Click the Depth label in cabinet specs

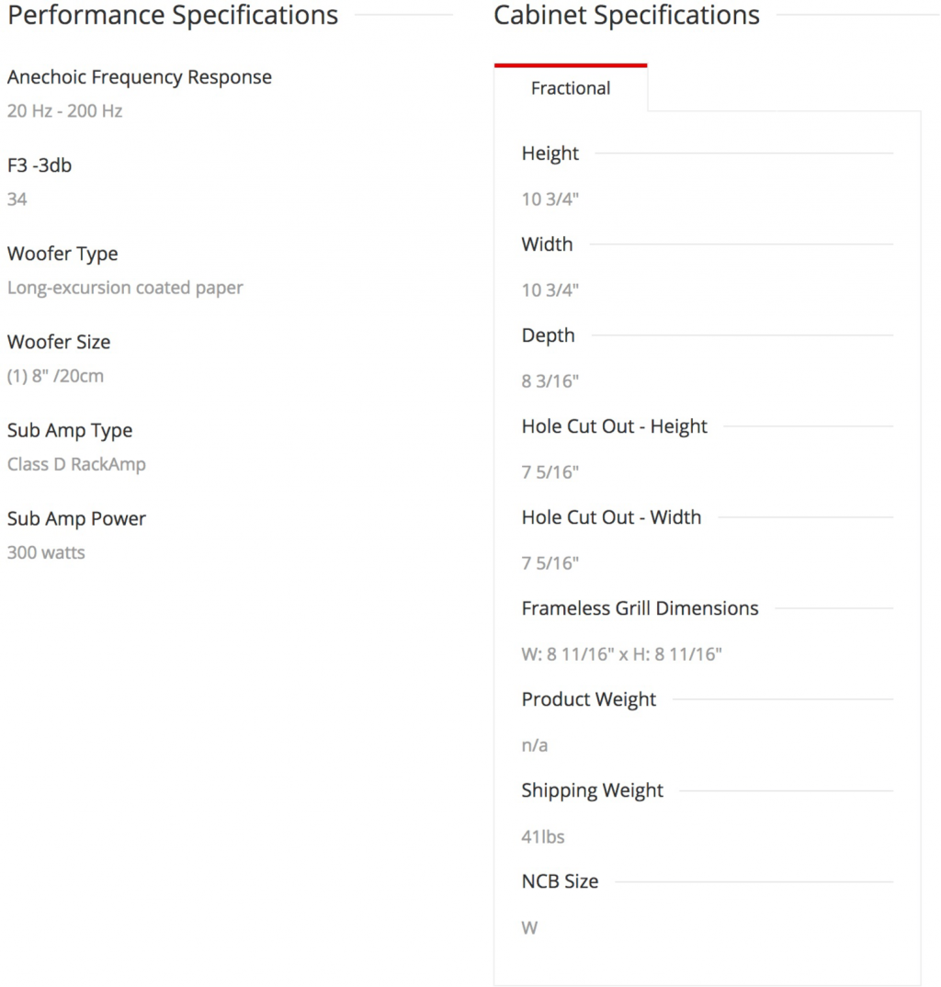tap(548, 335)
